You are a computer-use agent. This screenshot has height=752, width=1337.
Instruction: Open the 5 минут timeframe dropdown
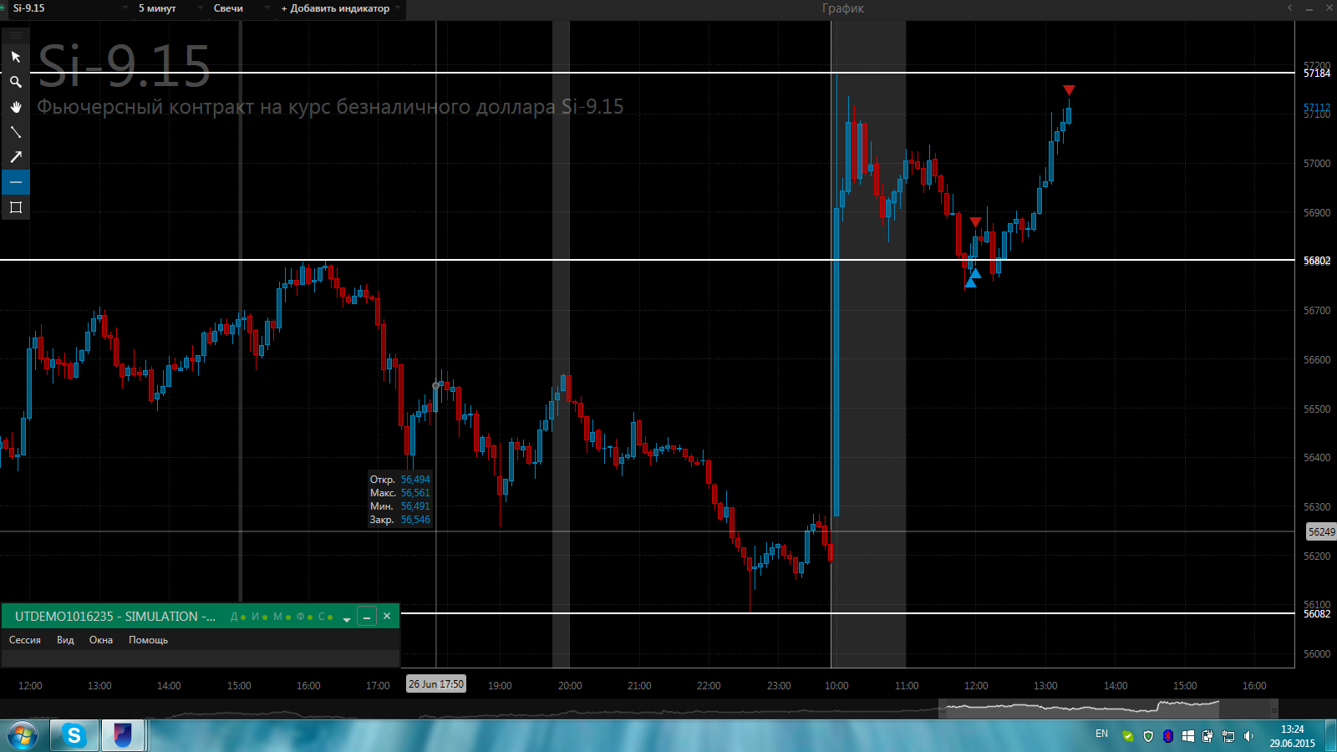tap(170, 8)
